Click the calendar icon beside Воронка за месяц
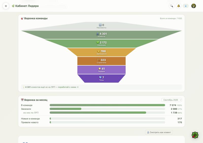The image size is (203, 143). tap(22, 100)
